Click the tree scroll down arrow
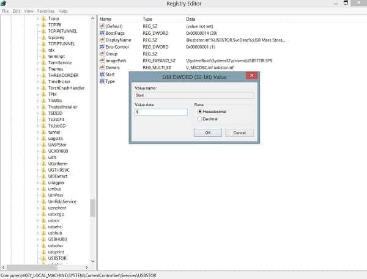 coord(93,261)
